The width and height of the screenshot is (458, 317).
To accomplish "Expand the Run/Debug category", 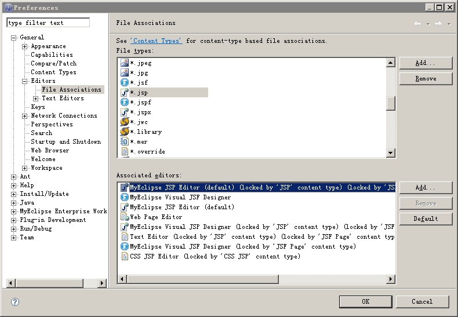I will pos(13,229).
